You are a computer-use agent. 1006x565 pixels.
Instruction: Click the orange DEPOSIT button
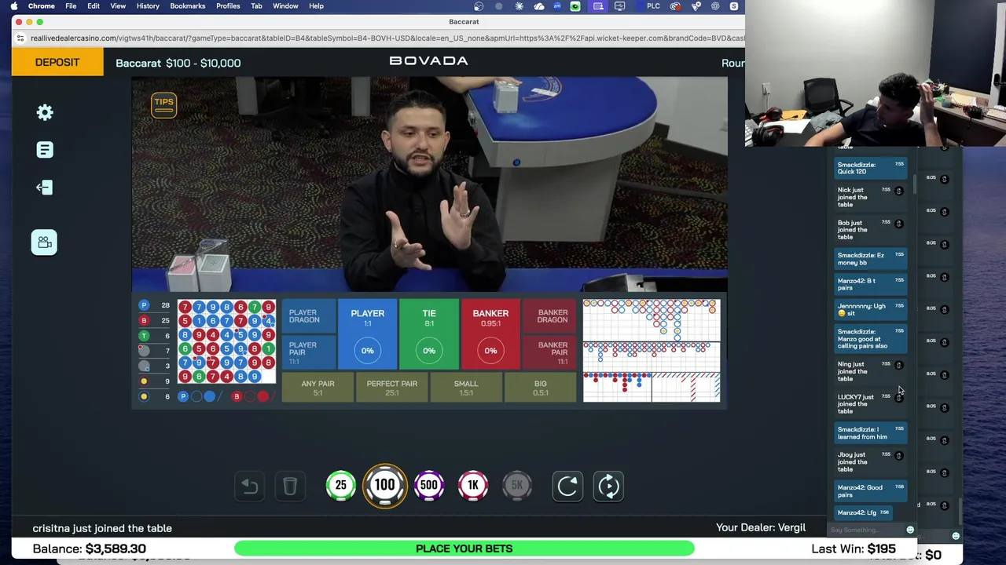tap(57, 62)
